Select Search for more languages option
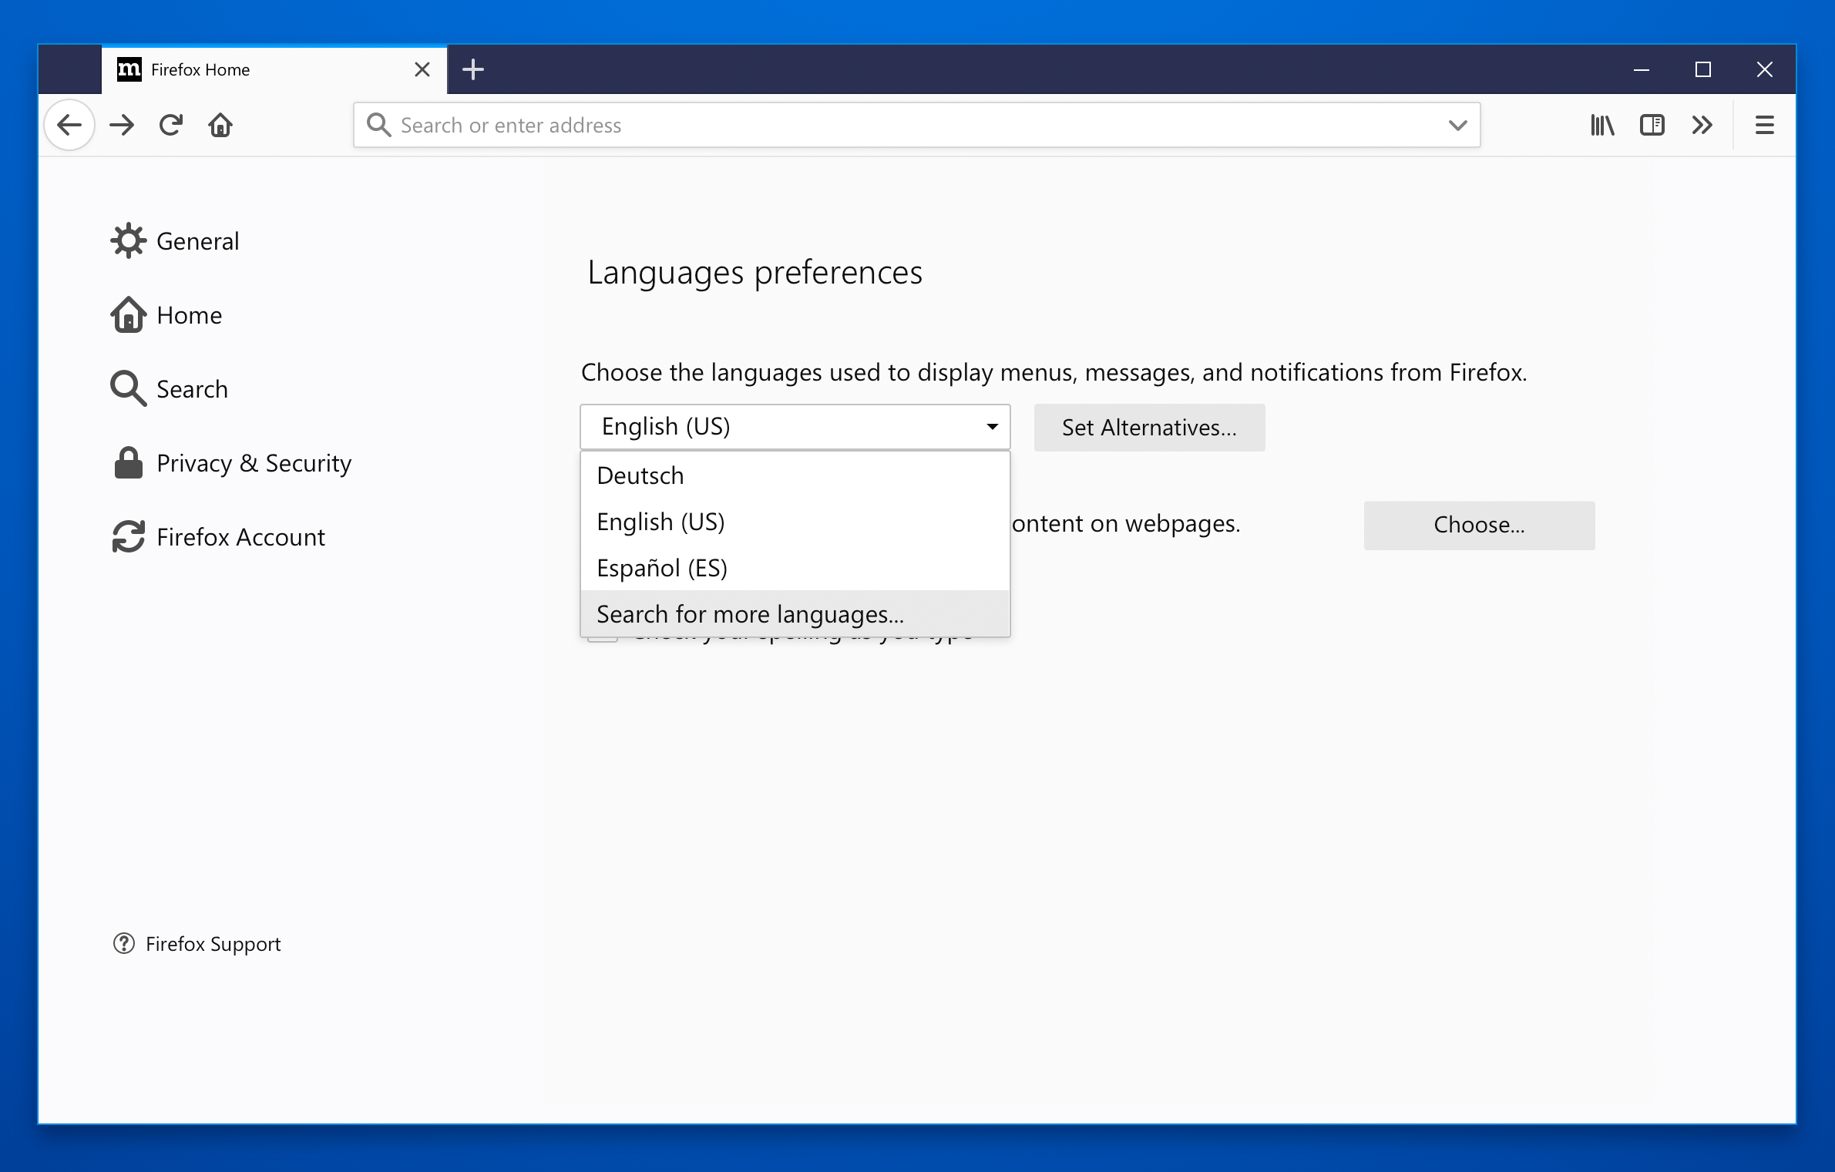The image size is (1835, 1172). tap(749, 614)
